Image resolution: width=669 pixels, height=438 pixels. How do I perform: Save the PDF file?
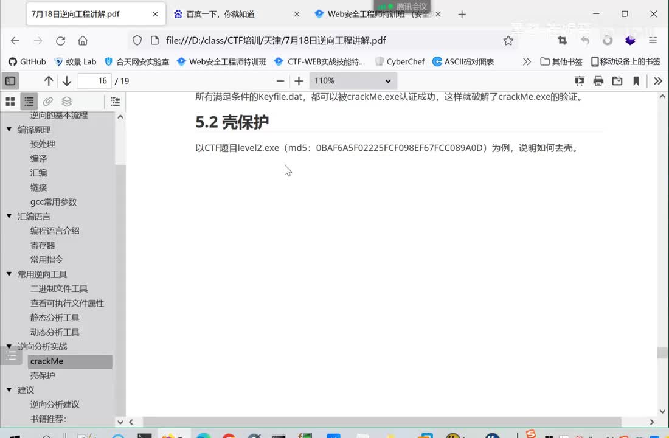(x=617, y=81)
